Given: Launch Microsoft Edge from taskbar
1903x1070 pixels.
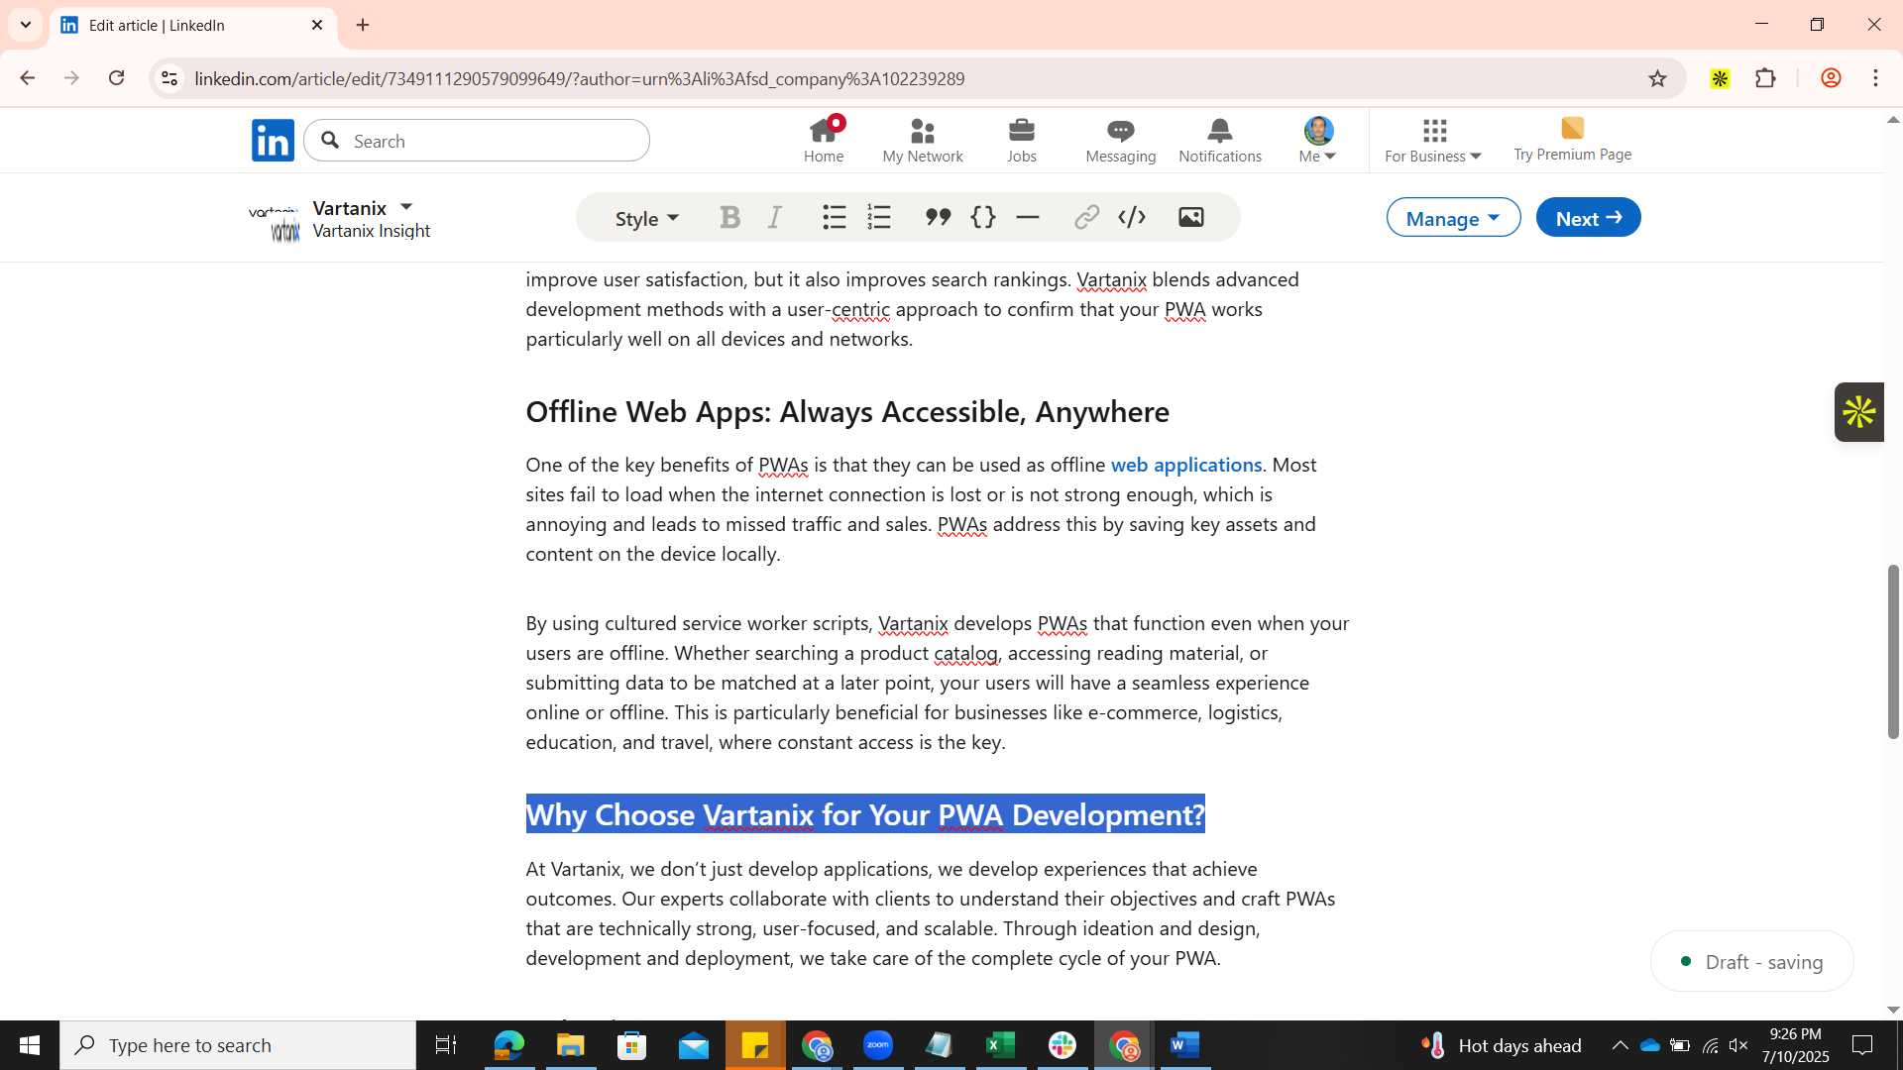Looking at the screenshot, I should click(508, 1045).
